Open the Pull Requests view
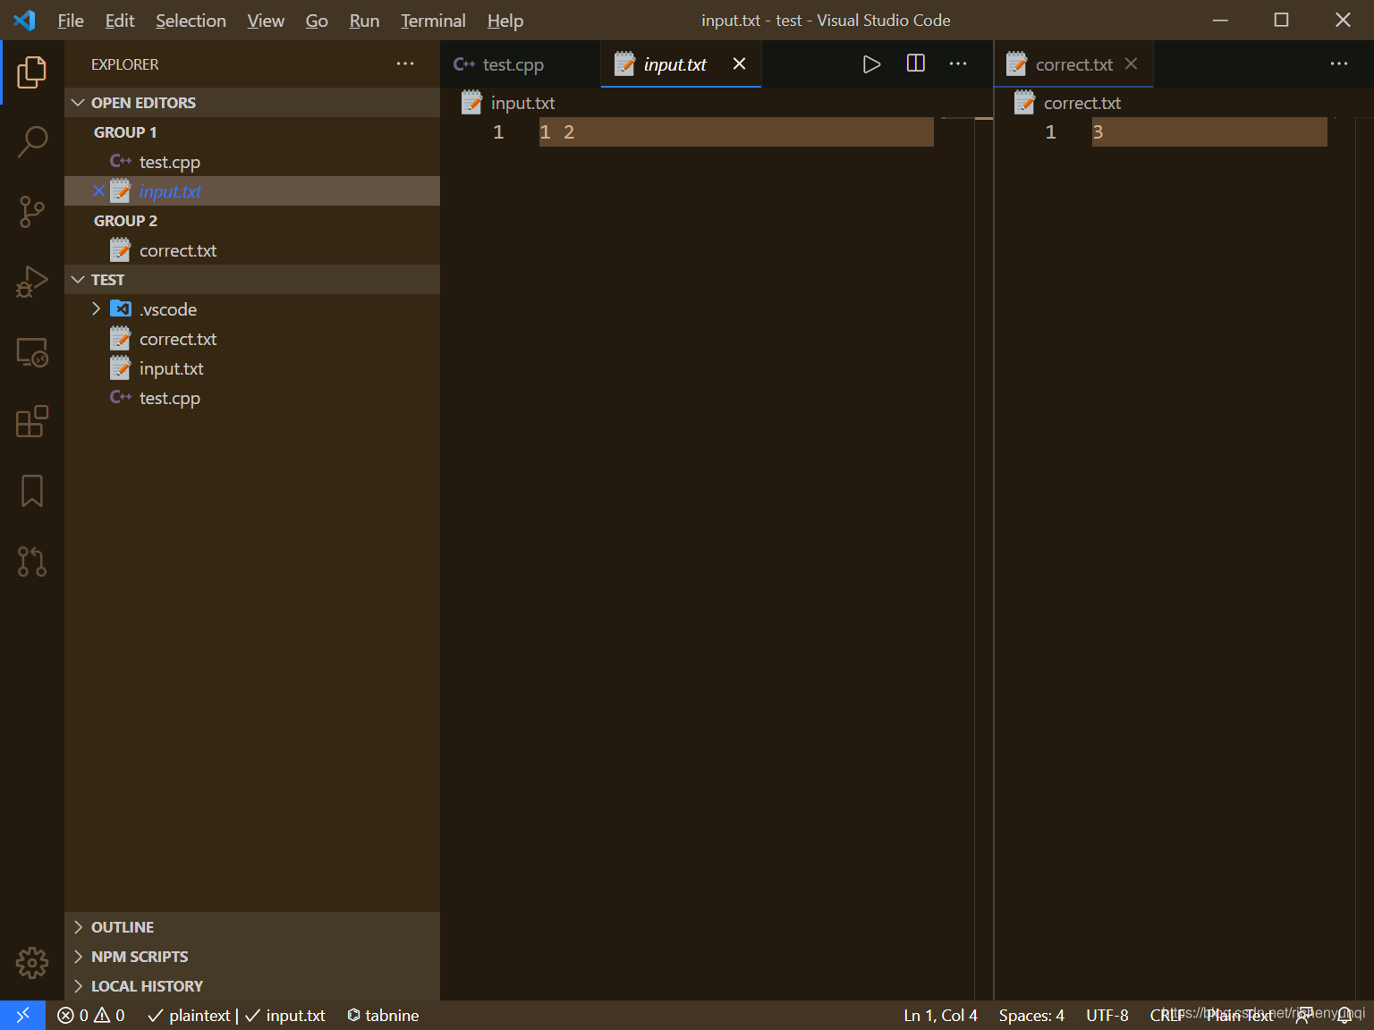The height and width of the screenshot is (1030, 1374). pos(32,561)
